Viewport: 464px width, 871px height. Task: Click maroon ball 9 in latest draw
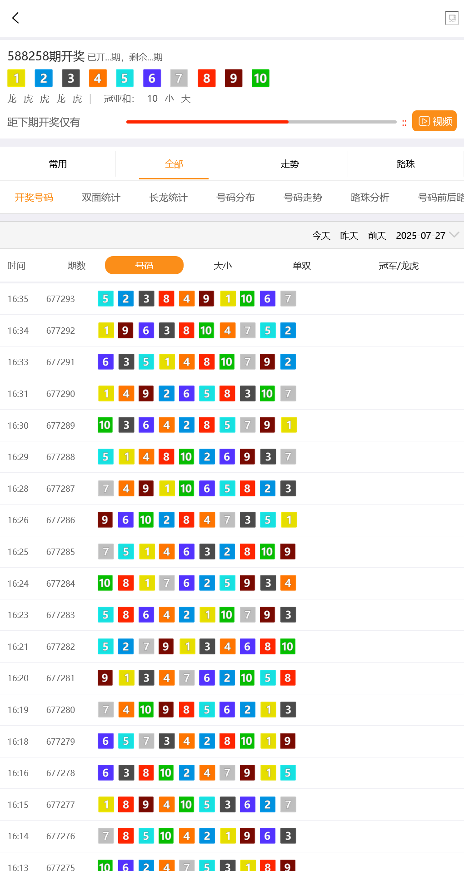coord(233,78)
